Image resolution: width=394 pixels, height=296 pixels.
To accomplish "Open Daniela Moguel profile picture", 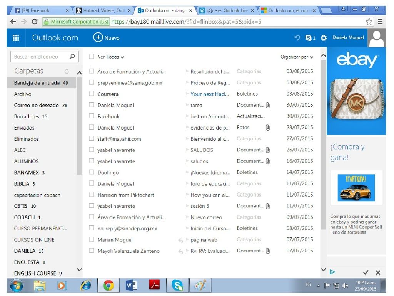I will click(376, 38).
